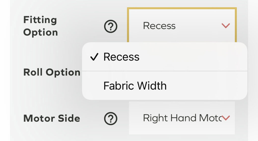
Task: Select Recess in the popup list
Action: click(121, 57)
